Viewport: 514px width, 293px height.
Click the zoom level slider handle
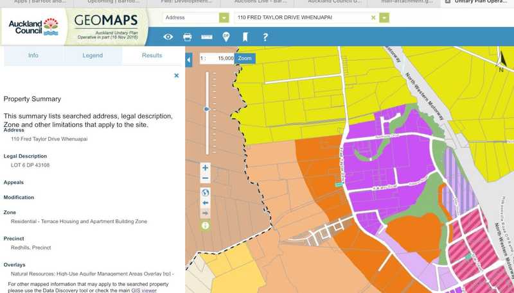tap(207, 109)
